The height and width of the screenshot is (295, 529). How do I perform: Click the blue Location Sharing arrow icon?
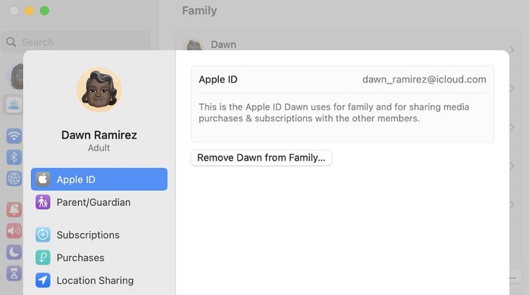click(x=43, y=280)
